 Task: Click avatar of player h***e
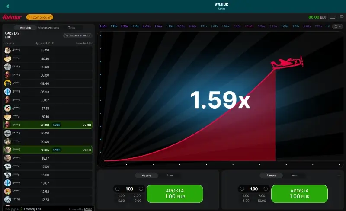pyautogui.click(x=8, y=100)
